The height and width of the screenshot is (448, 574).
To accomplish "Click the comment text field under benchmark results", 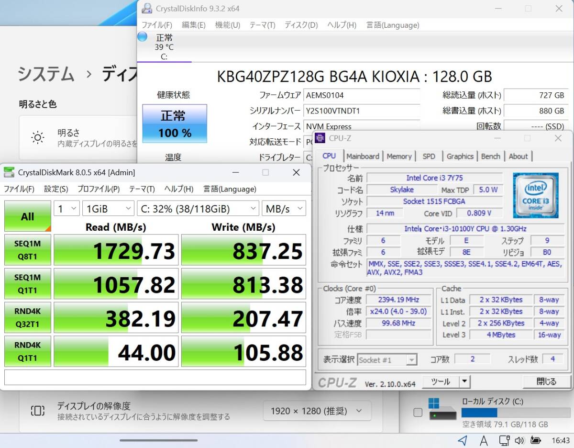I will click(x=155, y=377).
